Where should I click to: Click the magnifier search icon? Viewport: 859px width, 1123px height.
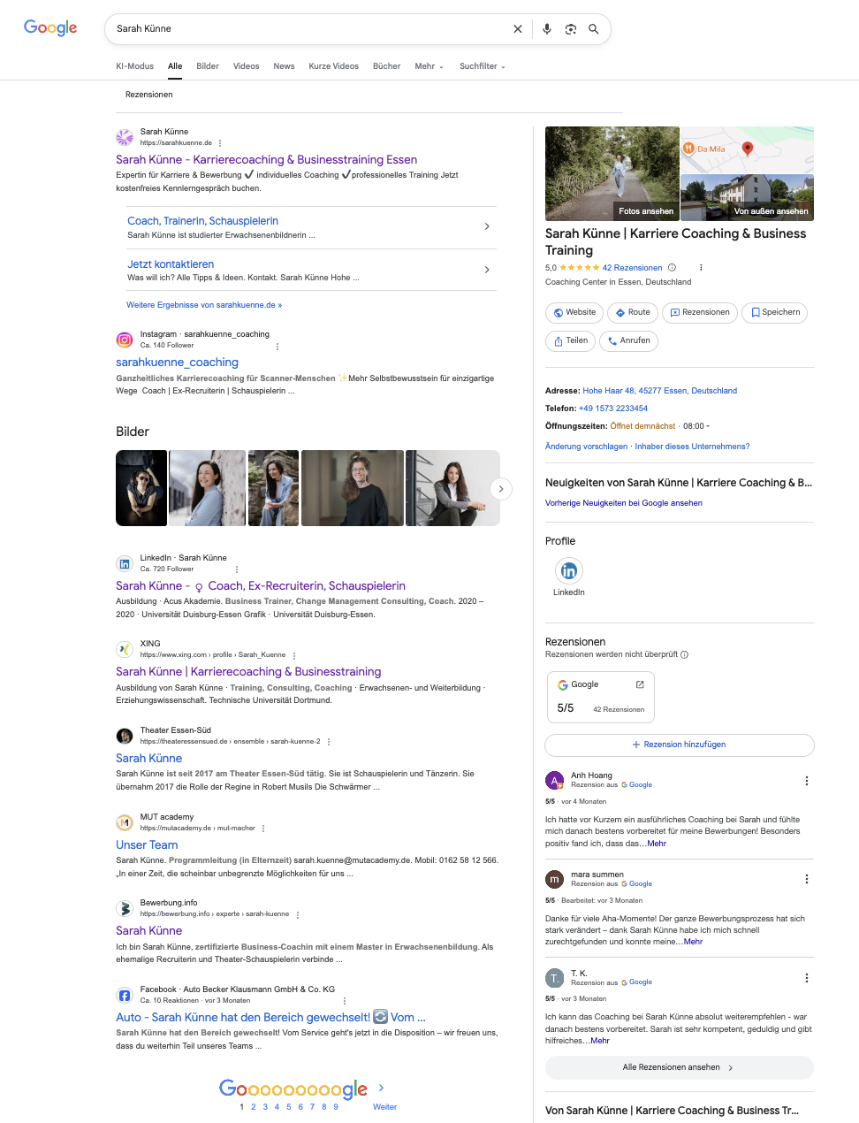click(x=594, y=29)
